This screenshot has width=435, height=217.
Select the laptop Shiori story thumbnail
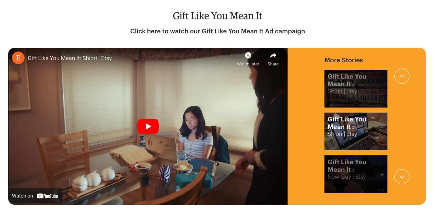pos(356,131)
